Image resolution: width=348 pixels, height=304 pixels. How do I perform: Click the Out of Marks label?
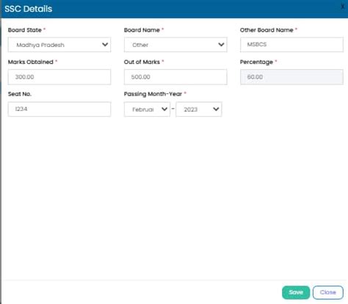142,62
